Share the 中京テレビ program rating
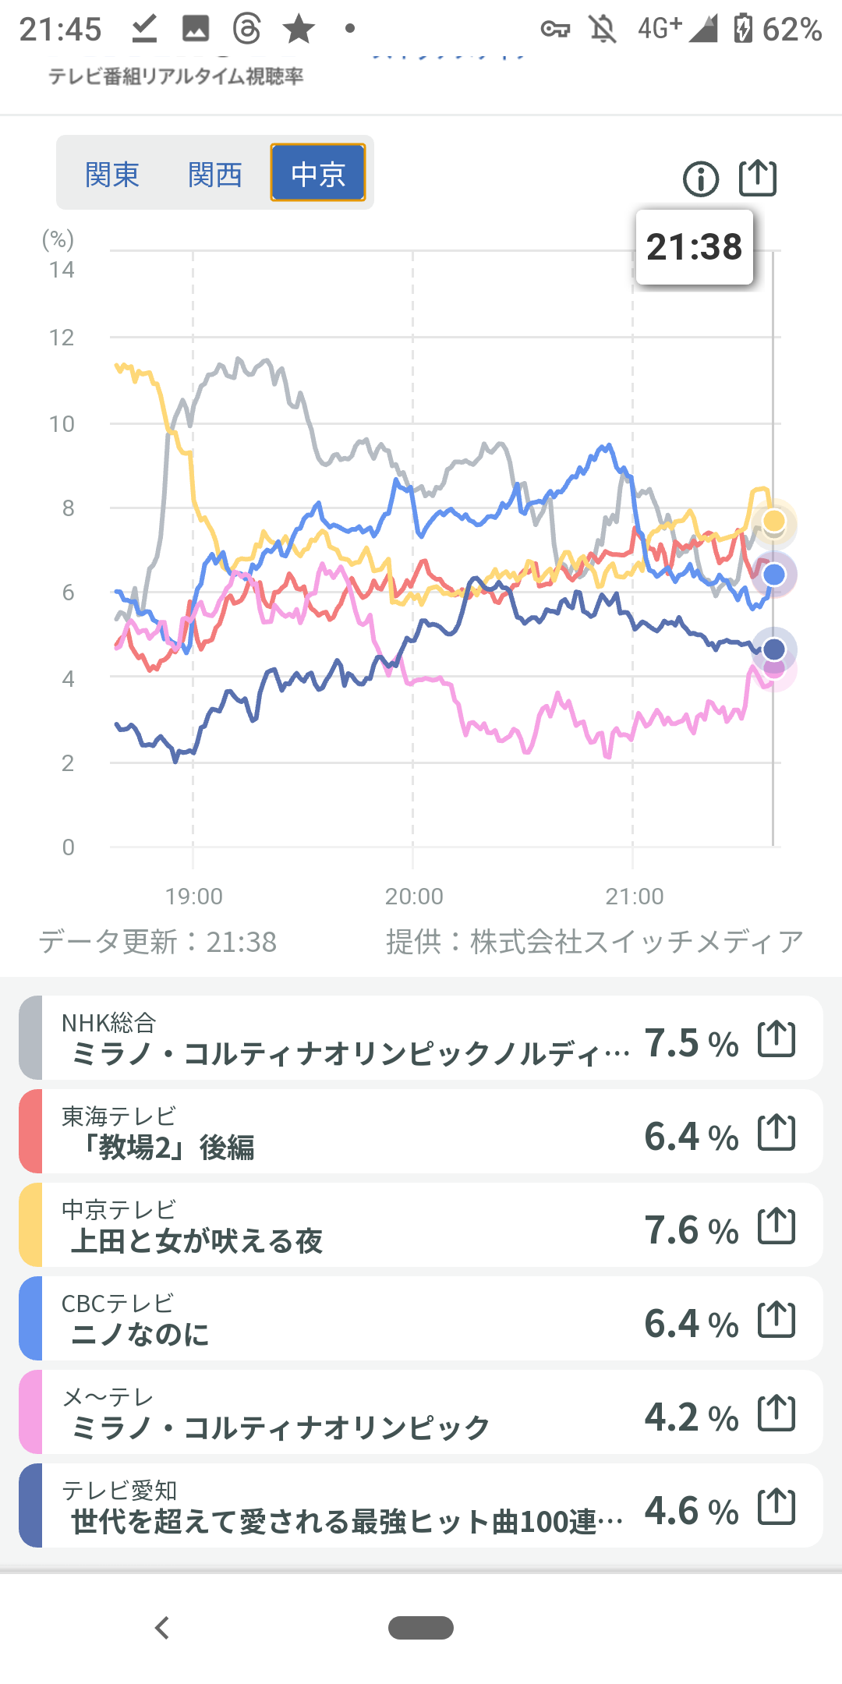This screenshot has height=1684, width=842. (777, 1226)
